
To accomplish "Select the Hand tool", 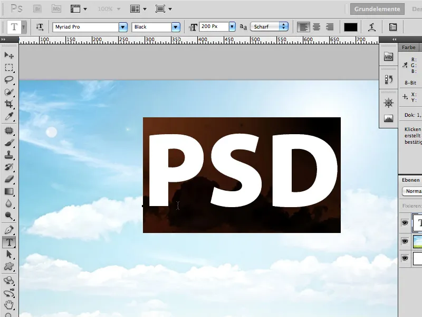I will click(9, 305).
